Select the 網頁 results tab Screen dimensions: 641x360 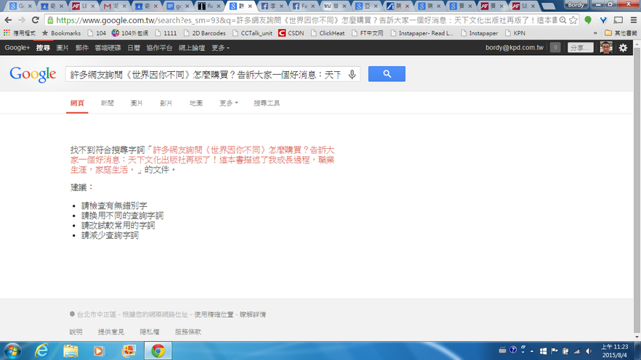point(77,103)
